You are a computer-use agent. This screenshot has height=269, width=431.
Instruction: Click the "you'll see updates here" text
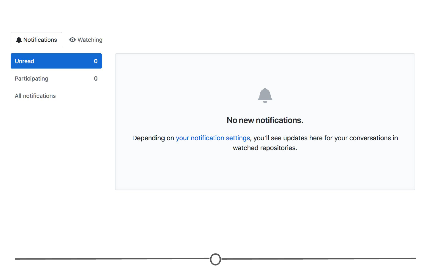point(288,138)
